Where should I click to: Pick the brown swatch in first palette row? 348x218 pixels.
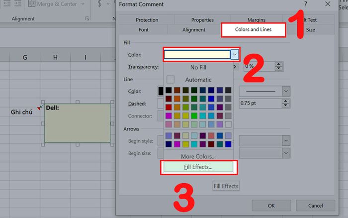point(177,90)
